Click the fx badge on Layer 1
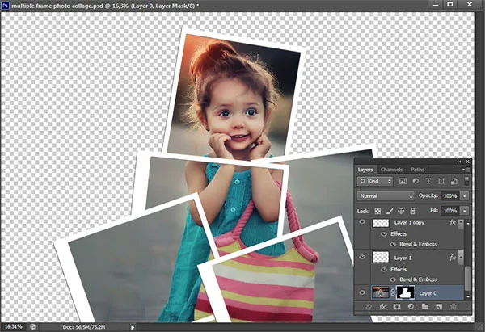This screenshot has width=485, height=332. (453, 258)
